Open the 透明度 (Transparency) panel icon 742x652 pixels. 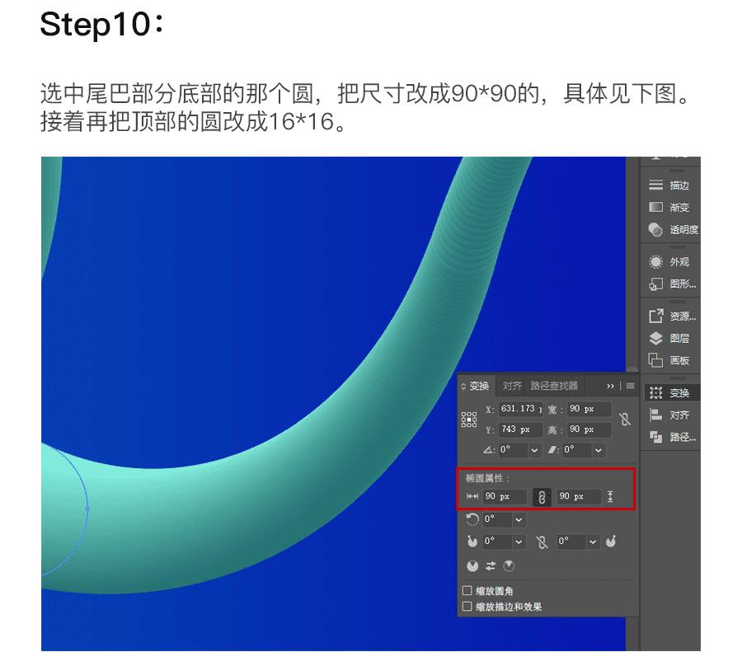pos(655,229)
